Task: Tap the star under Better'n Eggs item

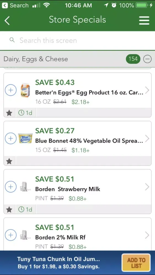Action: (x=9, y=113)
